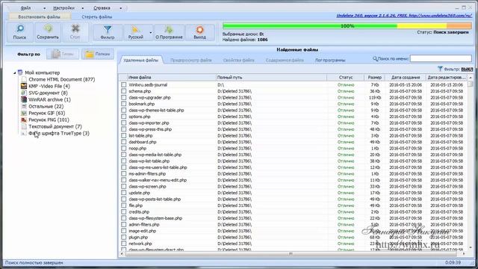Open the Настройки menu

(63, 8)
